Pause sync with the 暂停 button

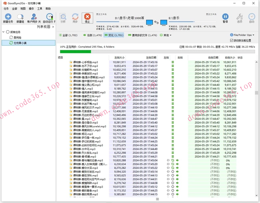click(x=225, y=17)
